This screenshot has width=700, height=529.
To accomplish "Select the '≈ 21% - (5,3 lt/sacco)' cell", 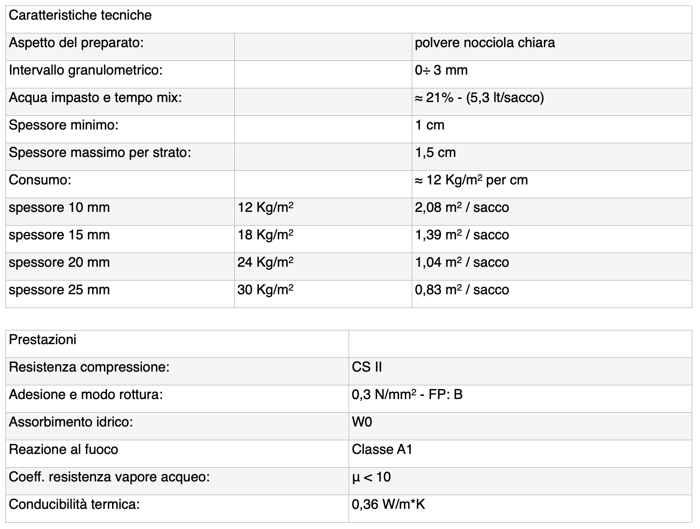I will (x=479, y=98).
